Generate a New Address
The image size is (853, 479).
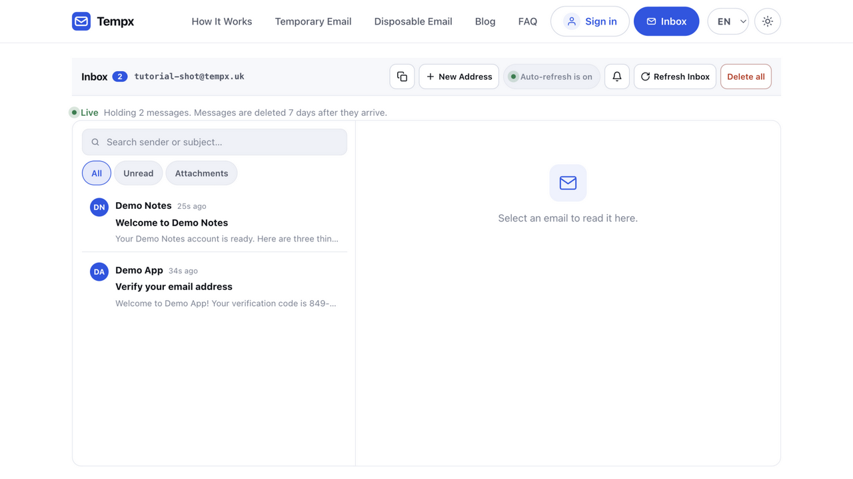[459, 77]
